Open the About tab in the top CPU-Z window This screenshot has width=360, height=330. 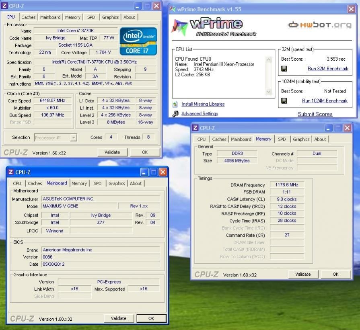[x=129, y=17]
